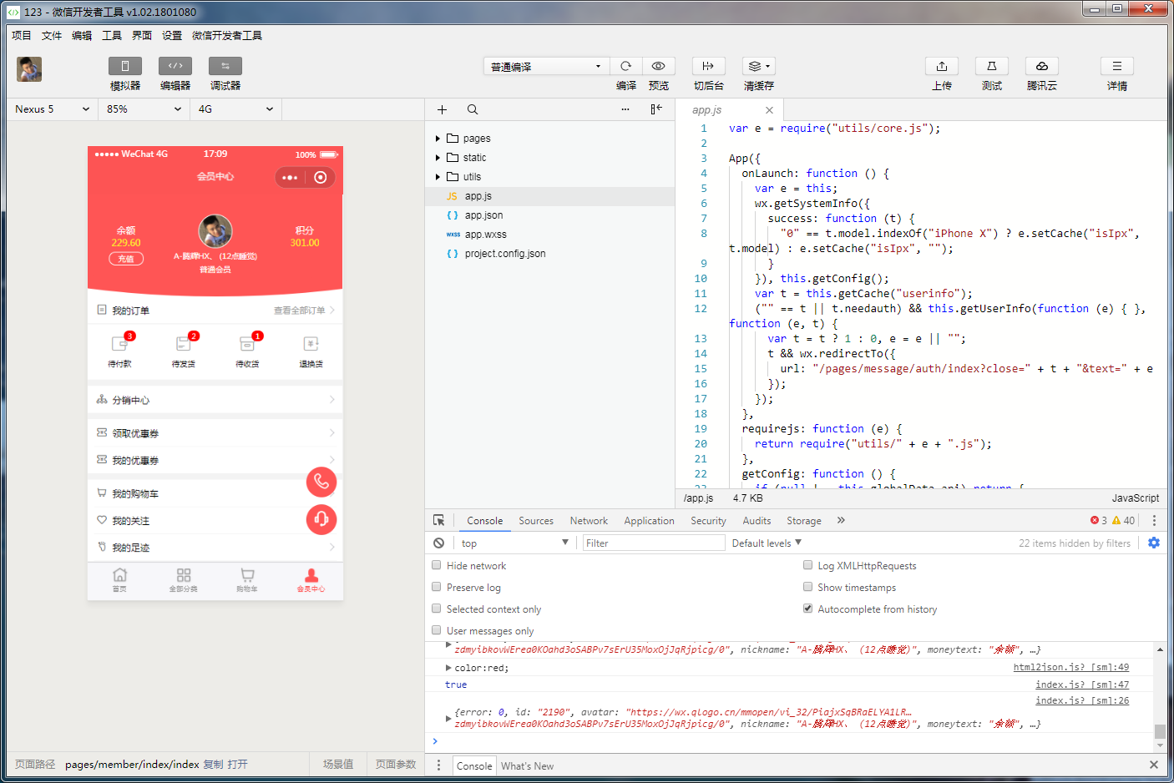Image resolution: width=1174 pixels, height=783 pixels.
Task: Switch to the Network tab
Action: (x=589, y=520)
